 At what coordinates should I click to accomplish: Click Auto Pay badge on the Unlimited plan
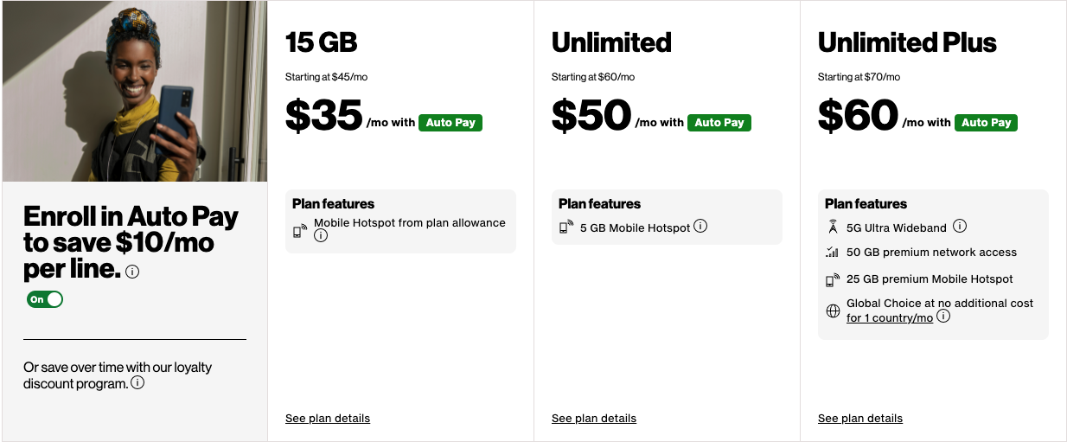pos(719,123)
